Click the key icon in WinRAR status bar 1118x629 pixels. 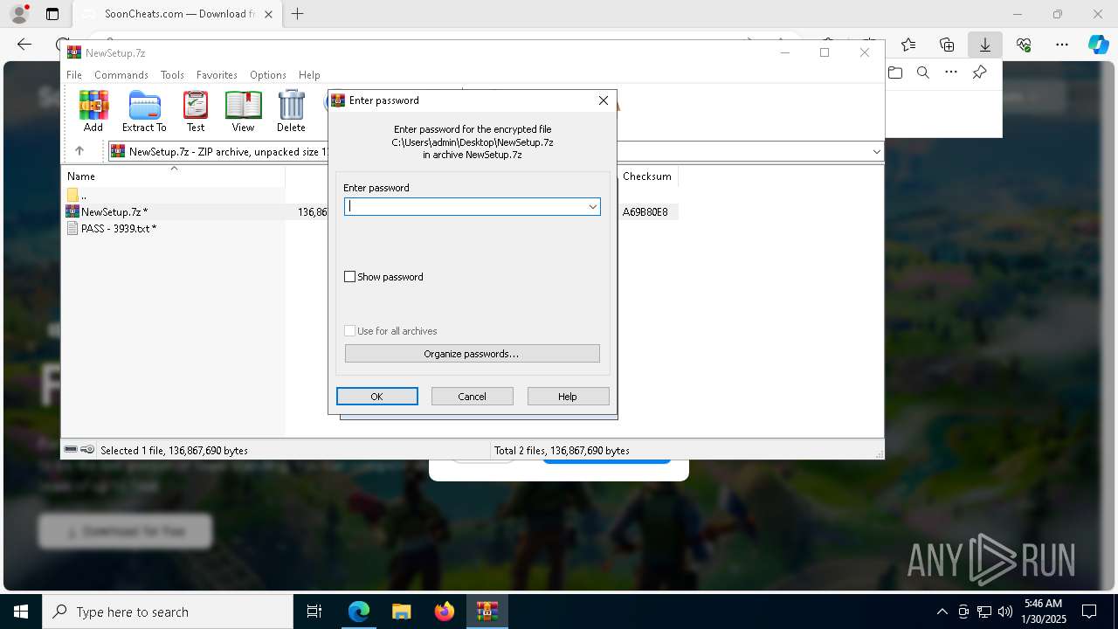(87, 450)
